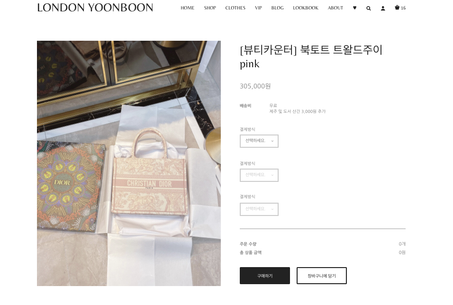
Task: Click the 구매하기 buy button
Action: [x=264, y=276]
